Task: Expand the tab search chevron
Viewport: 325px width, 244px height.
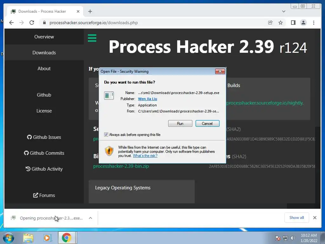Action: coord(283,11)
